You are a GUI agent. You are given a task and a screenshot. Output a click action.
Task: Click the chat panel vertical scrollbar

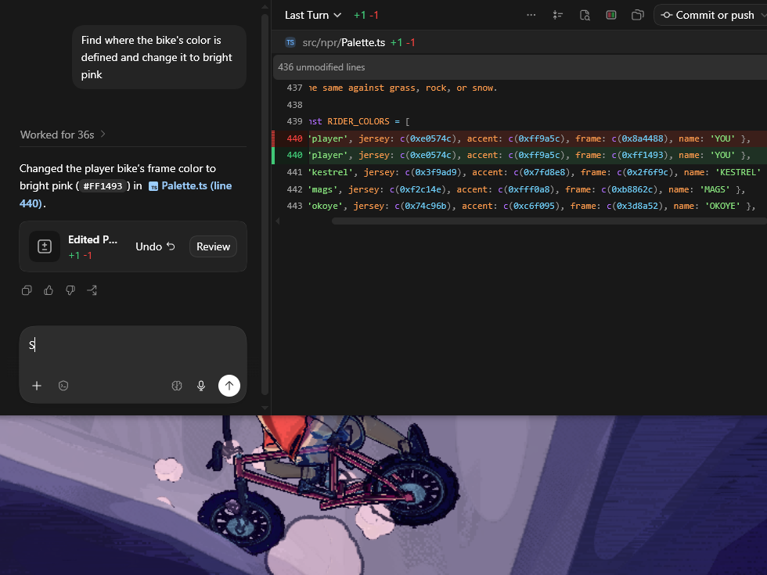pyautogui.click(x=265, y=204)
